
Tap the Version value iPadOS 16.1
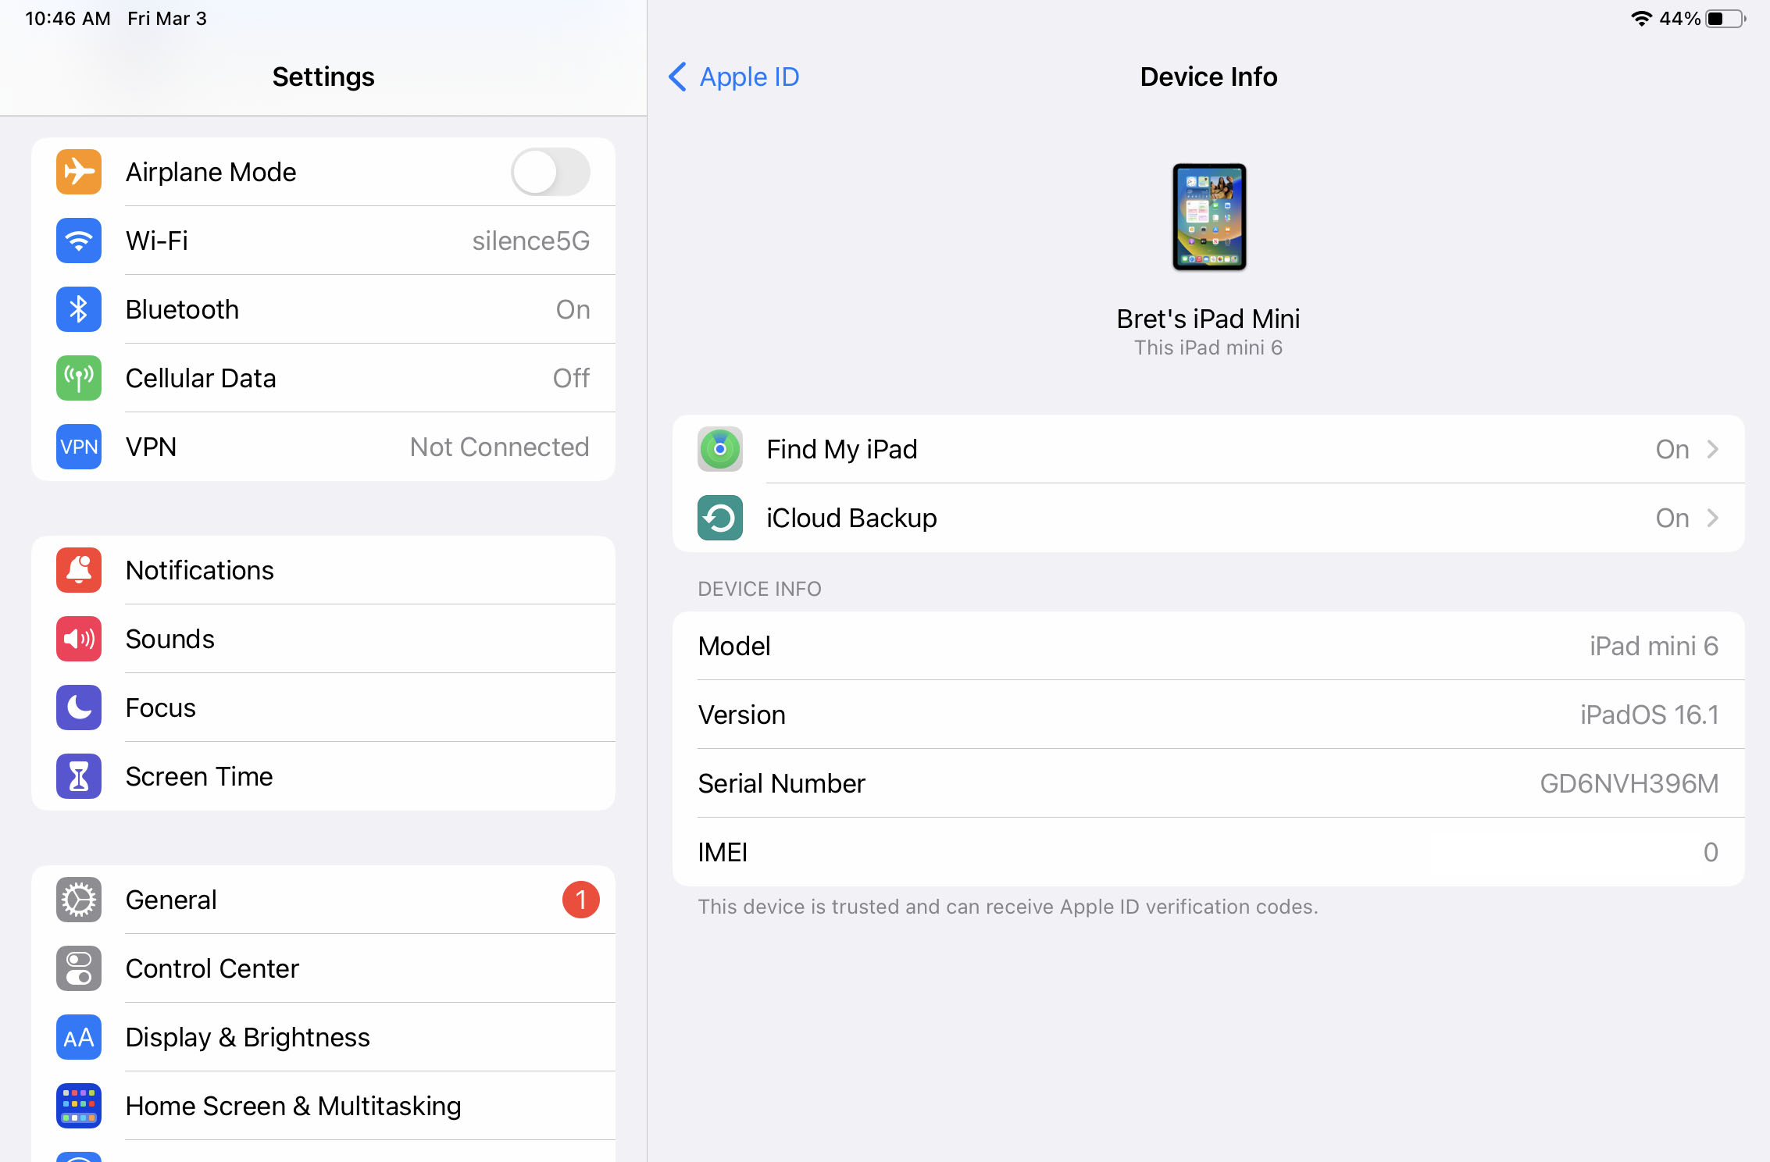coord(1649,715)
